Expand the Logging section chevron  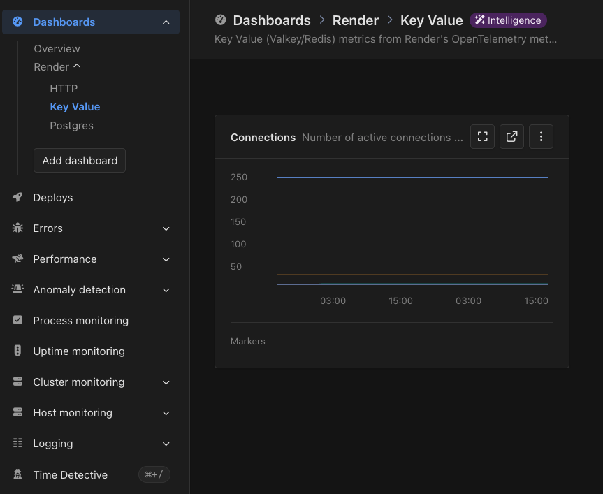pos(166,444)
